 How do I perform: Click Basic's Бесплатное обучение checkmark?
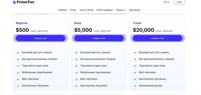point(77,86)
